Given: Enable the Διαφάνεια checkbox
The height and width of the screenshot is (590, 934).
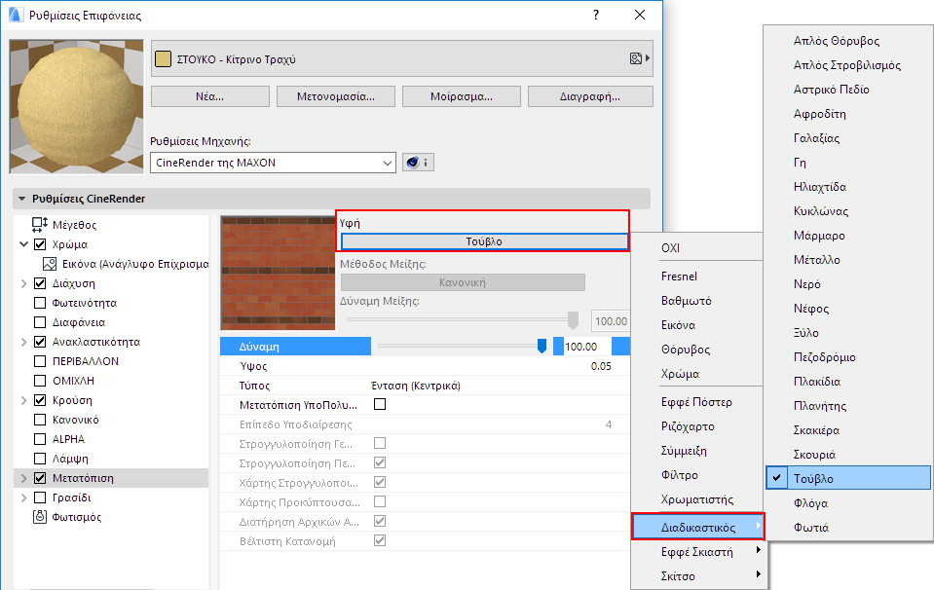Looking at the screenshot, I should click(40, 322).
